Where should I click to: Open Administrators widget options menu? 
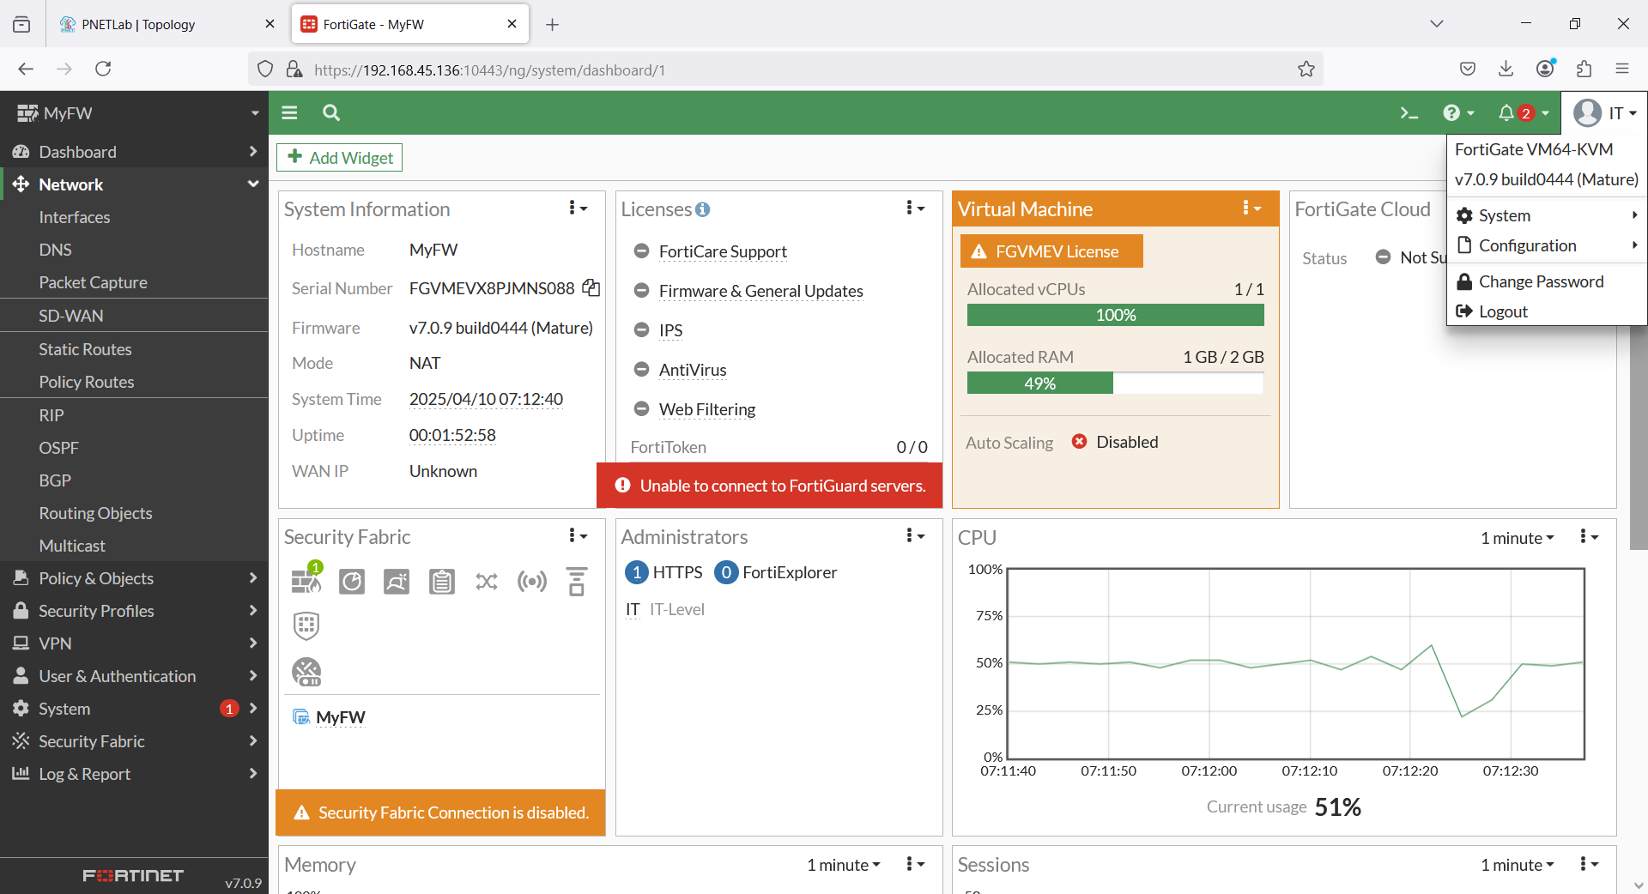[x=915, y=535]
